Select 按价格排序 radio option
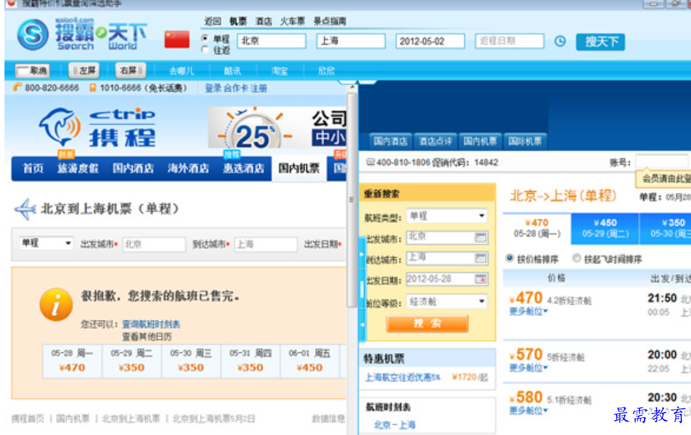Screen dimensions: 691x435 509,258
